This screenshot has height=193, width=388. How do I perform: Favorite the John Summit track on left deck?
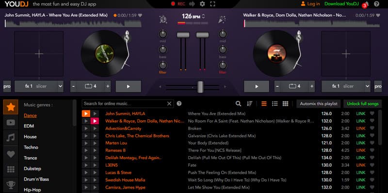coord(140,16)
